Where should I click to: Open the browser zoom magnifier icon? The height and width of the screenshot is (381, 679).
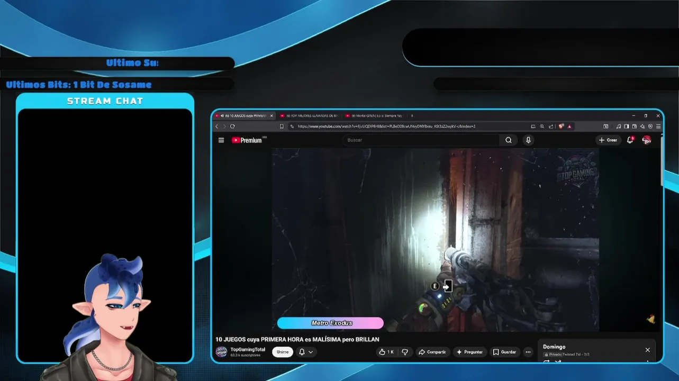542,126
